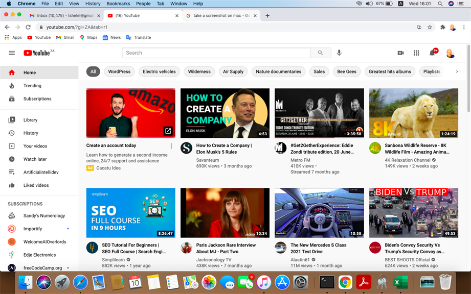
Task: Open the notifications bell
Action: [x=432, y=53]
